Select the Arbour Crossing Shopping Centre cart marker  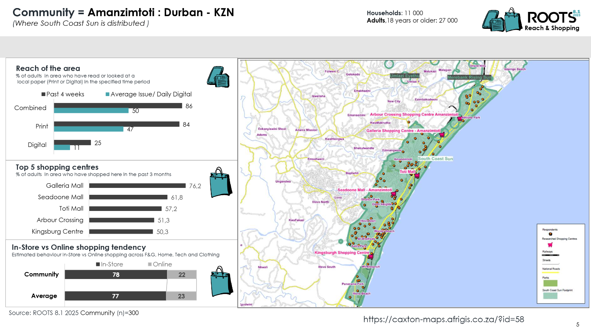tap(459, 118)
